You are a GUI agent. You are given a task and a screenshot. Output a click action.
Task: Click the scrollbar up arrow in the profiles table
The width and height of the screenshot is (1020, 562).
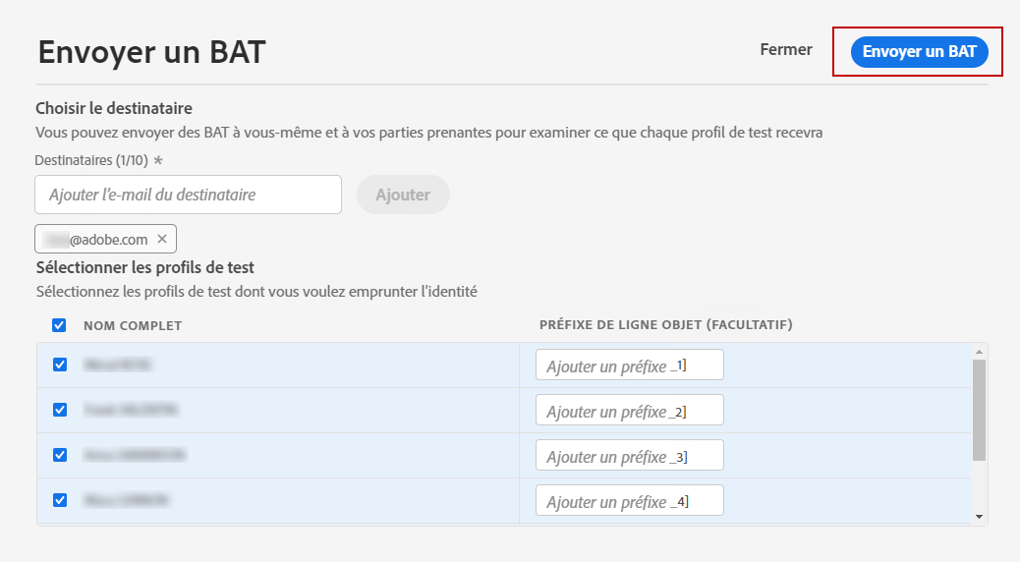[x=979, y=351]
